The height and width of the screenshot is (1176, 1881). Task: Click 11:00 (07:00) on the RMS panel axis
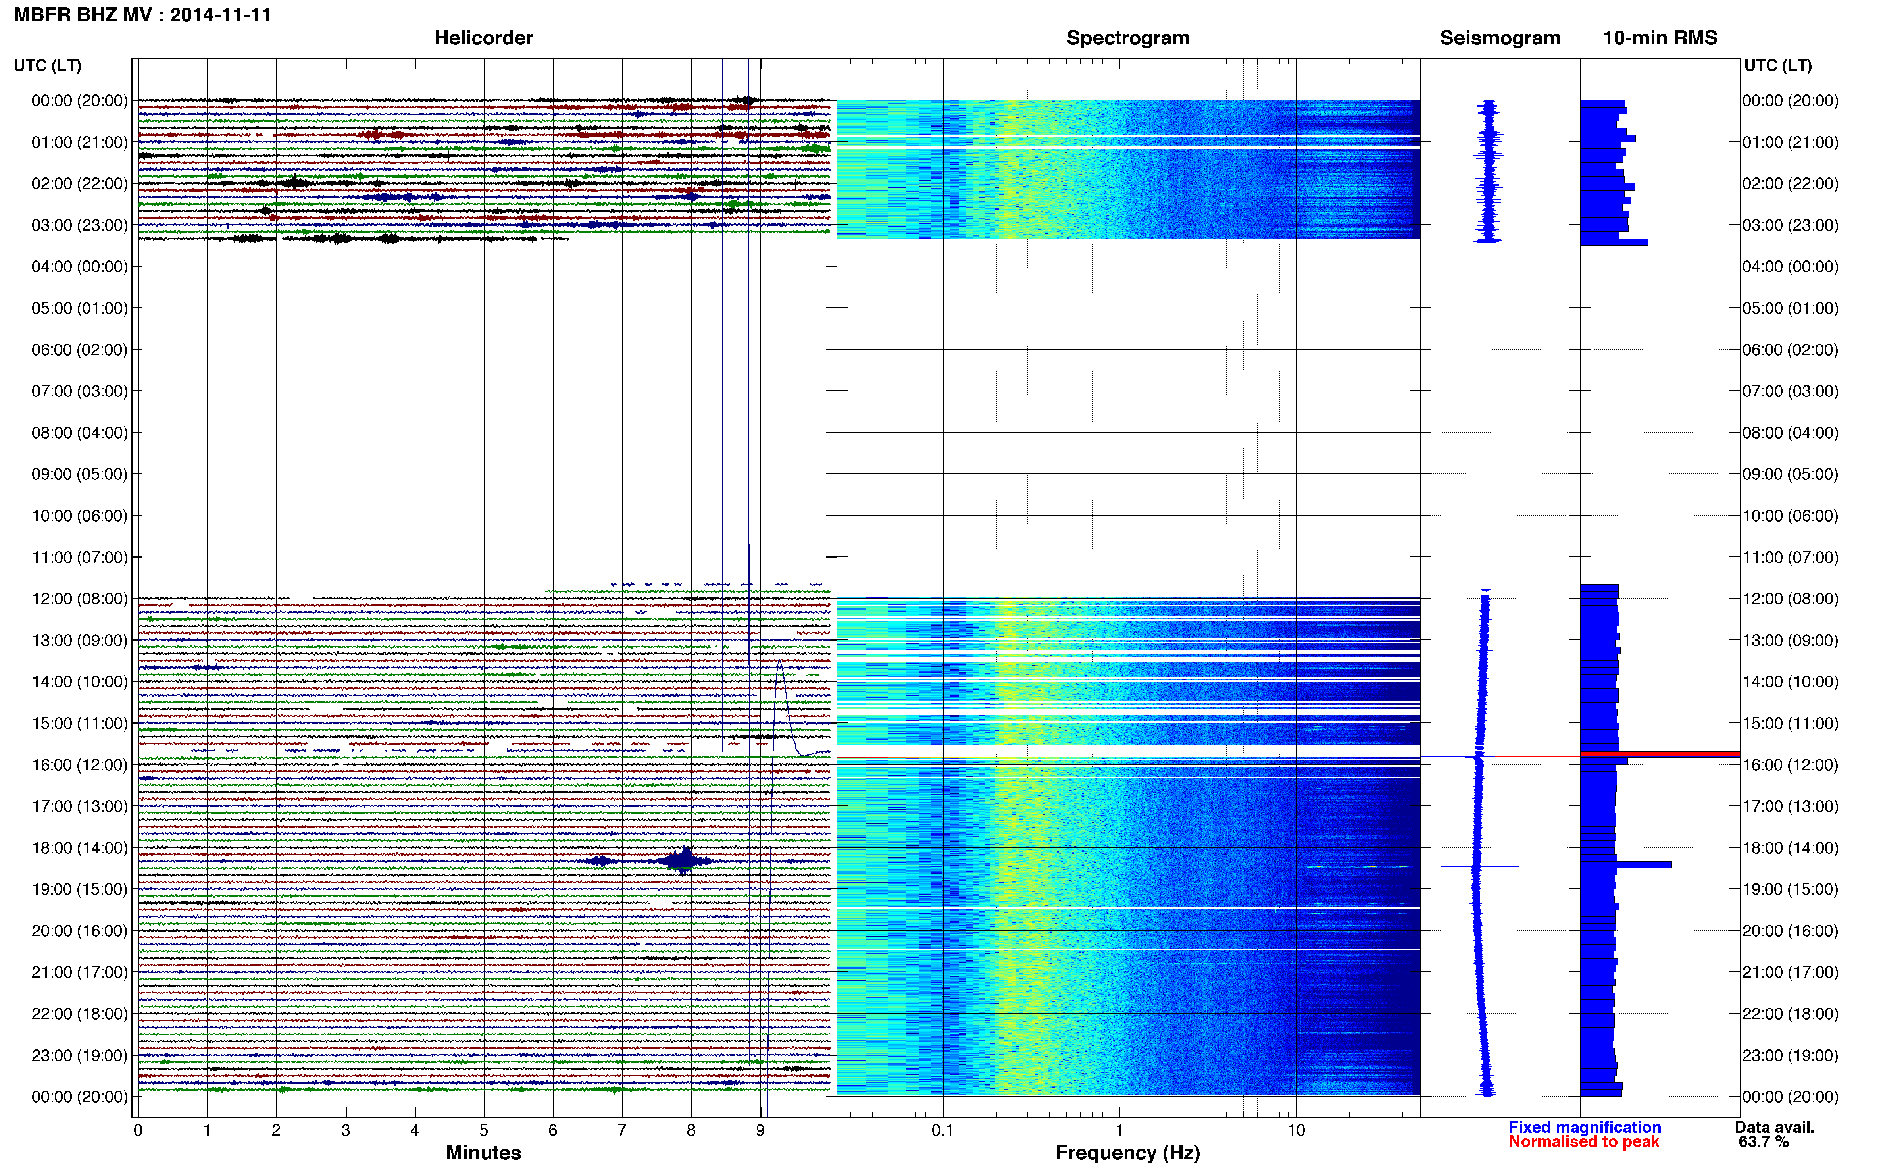point(1790,557)
